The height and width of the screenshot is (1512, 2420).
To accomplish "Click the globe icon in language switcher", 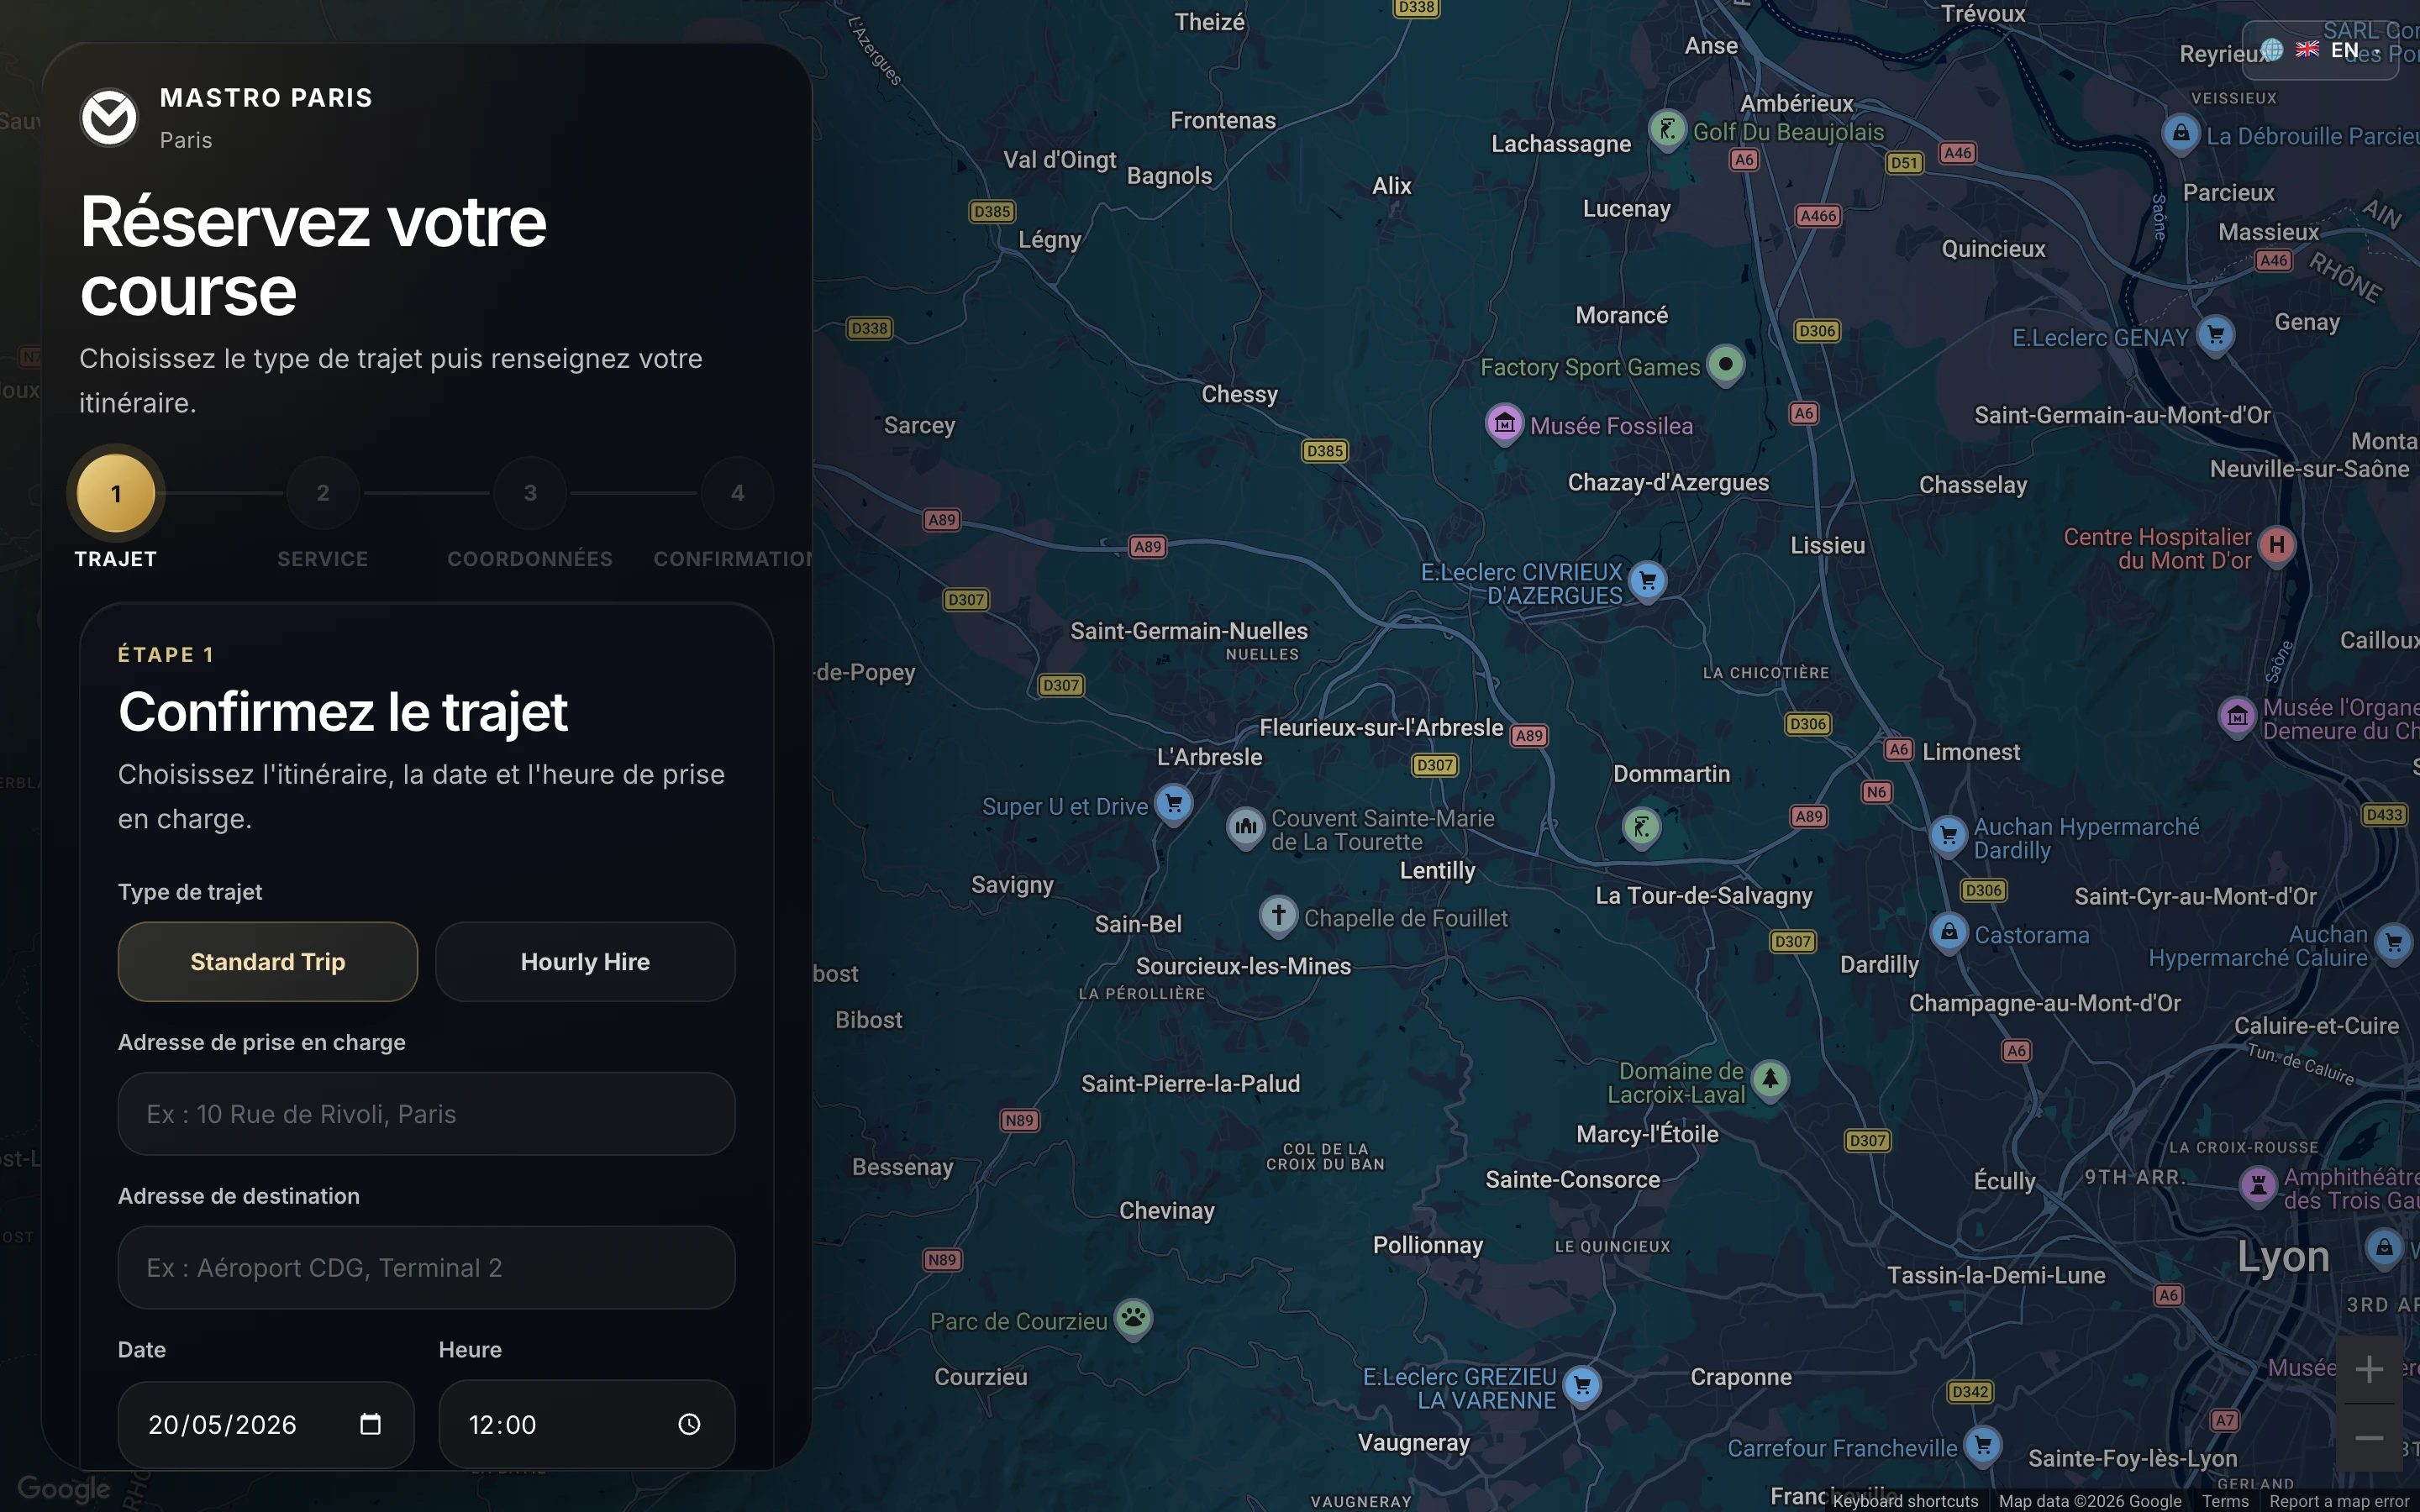I will [2272, 50].
